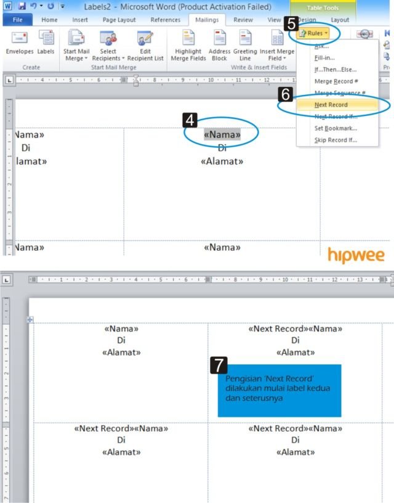Image resolution: width=394 pixels, height=503 pixels.
Task: Select the Mailings ribbon tab
Action: point(207,20)
